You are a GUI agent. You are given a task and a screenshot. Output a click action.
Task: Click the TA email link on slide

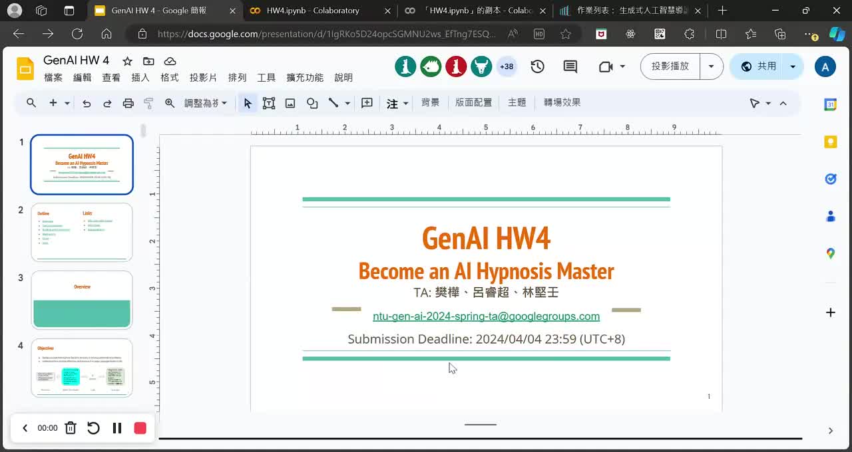coord(486,316)
